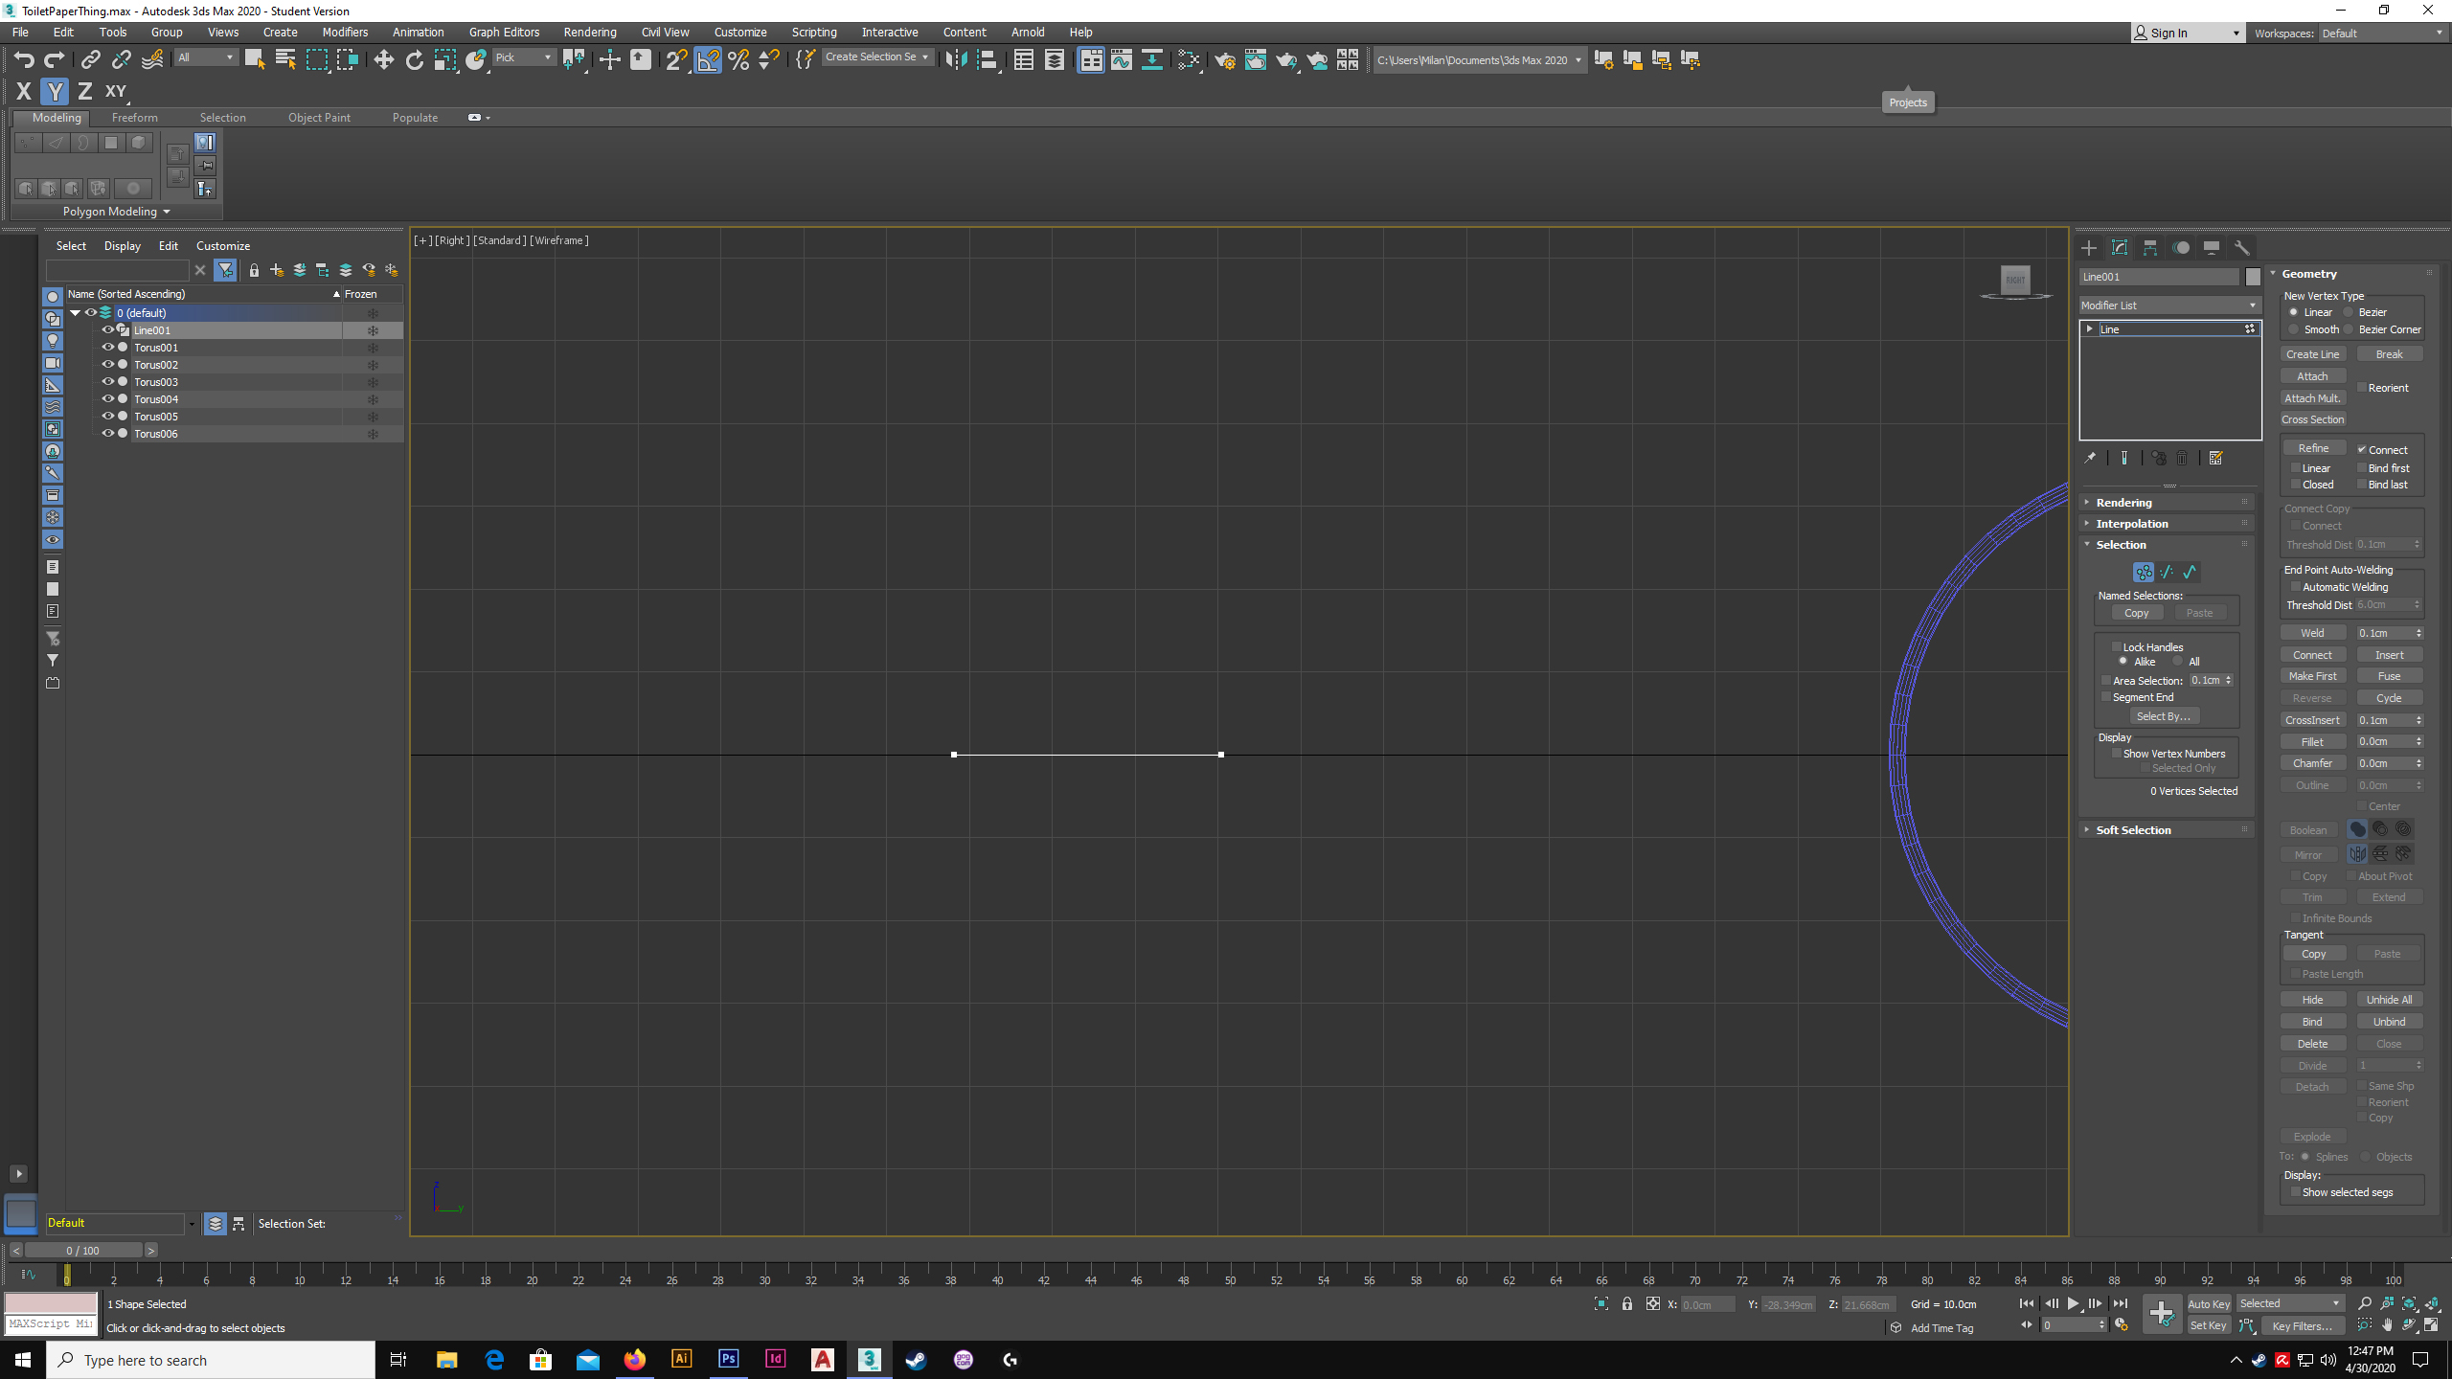Click the Weld button
The width and height of the screenshot is (2452, 1379).
coord(2312,633)
